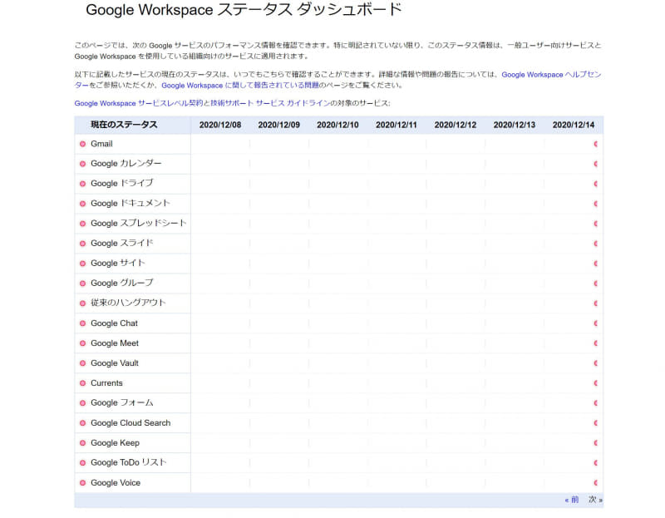Click the Google Voice service name

(116, 483)
